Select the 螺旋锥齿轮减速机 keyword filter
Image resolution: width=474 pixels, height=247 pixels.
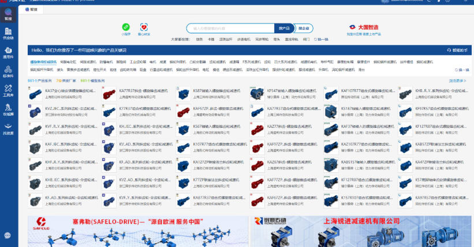43,62
